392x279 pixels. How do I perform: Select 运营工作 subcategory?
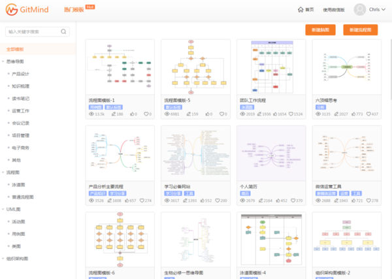tap(20, 110)
